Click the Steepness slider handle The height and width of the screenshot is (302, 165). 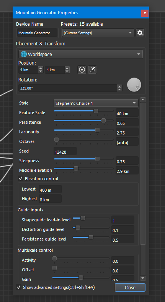pyautogui.click(x=98, y=159)
